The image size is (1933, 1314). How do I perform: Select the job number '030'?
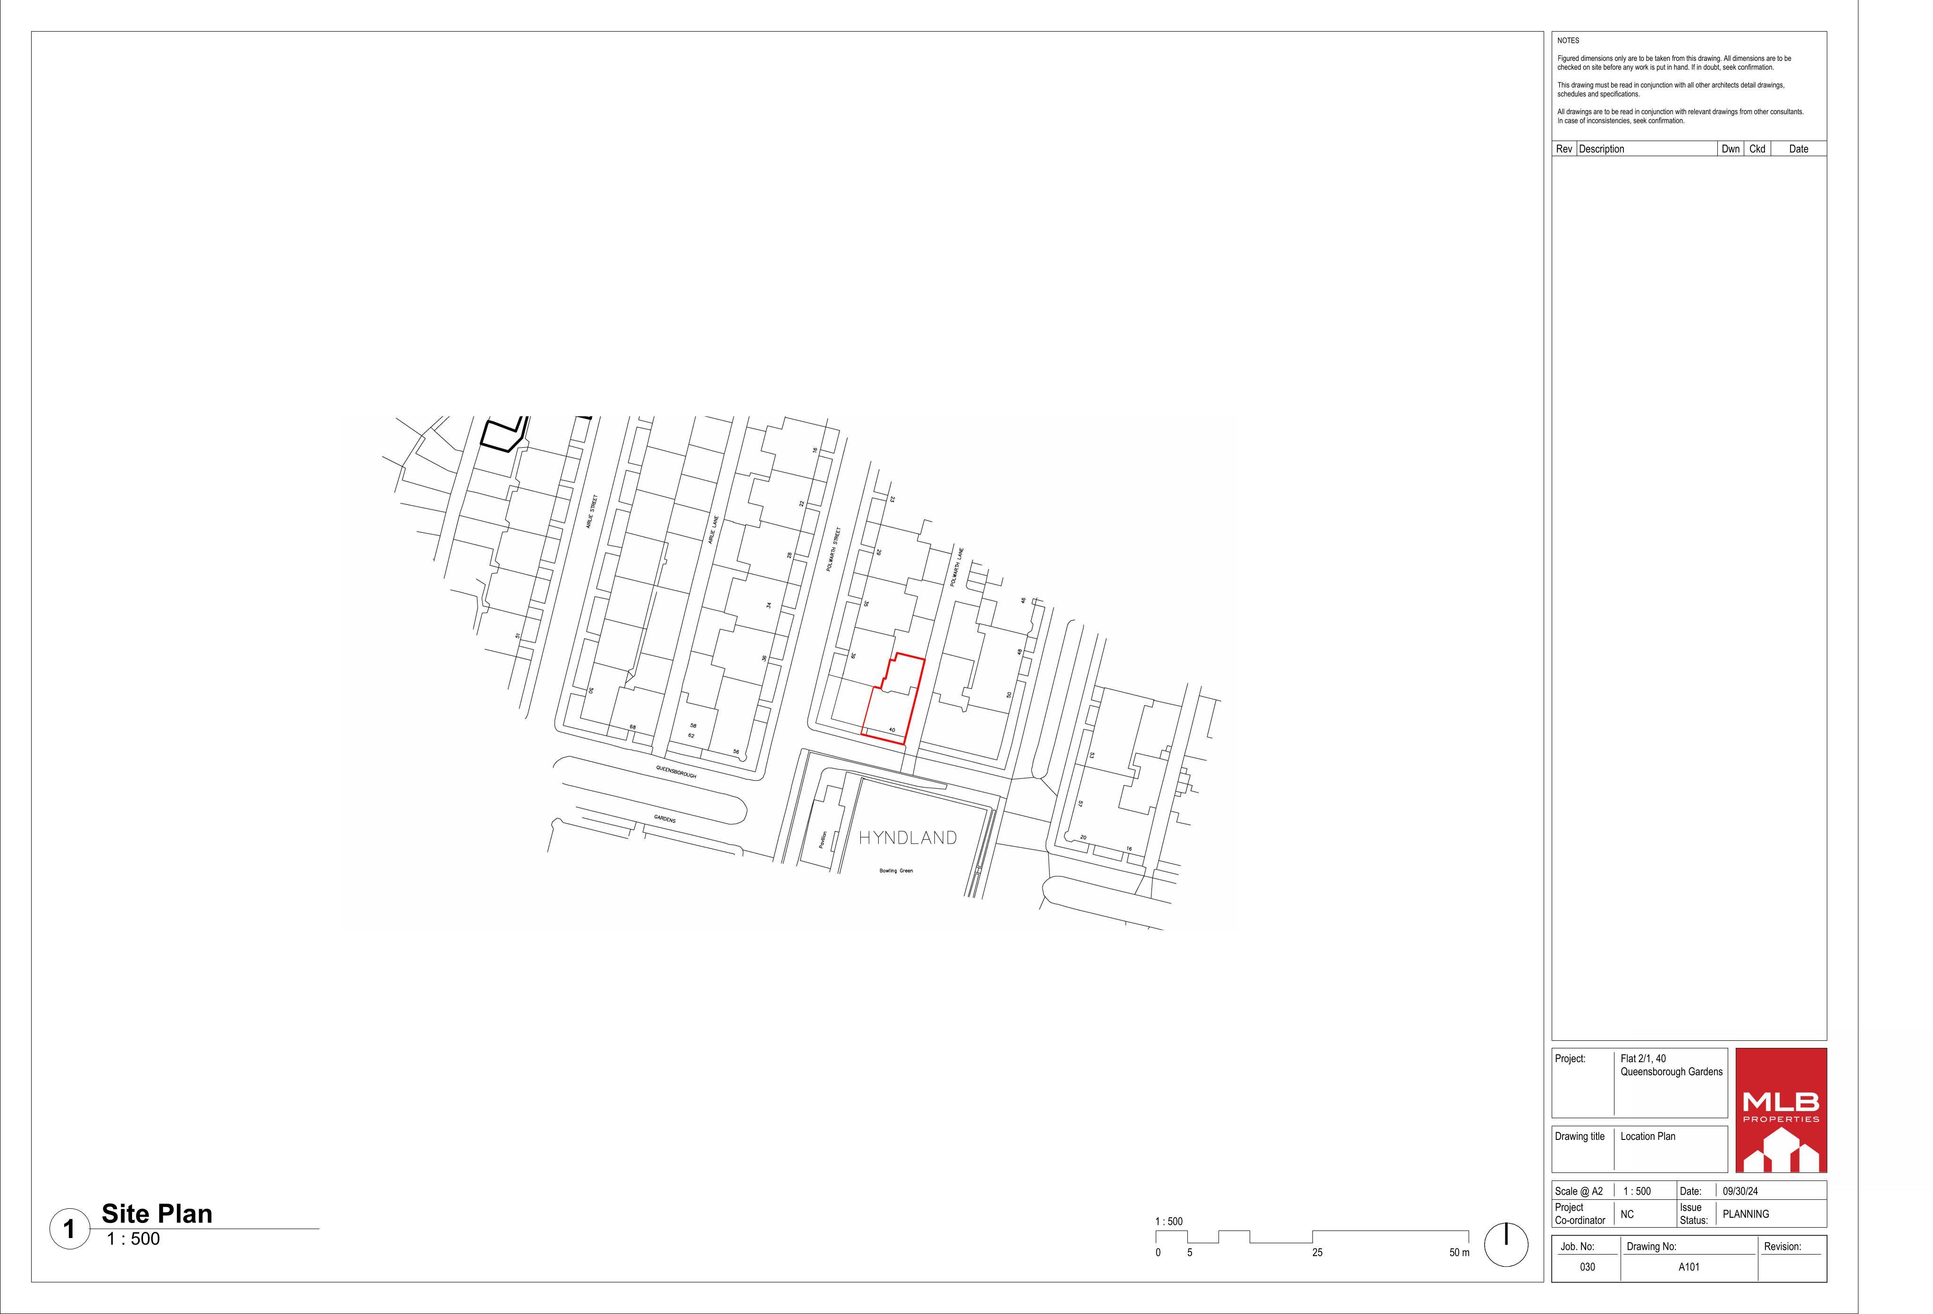(x=1588, y=1267)
